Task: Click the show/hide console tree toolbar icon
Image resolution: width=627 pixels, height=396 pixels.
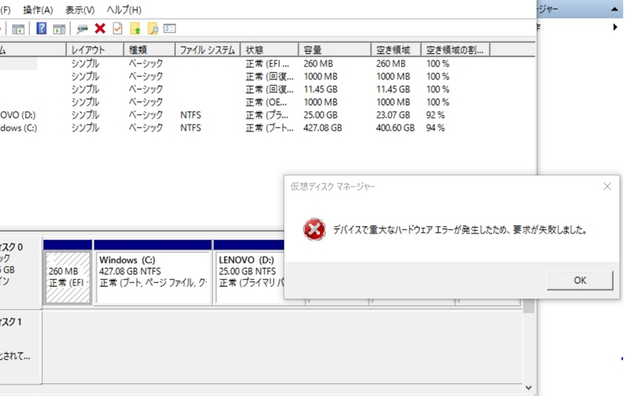Action: (18, 29)
